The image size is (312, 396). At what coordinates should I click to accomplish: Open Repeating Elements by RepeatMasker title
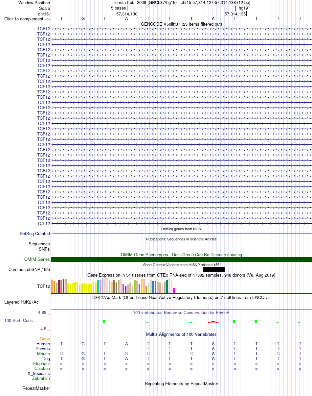181,384
